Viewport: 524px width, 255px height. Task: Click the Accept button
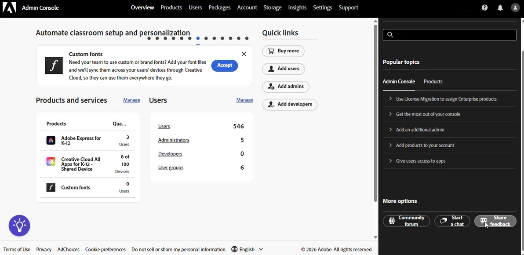pyautogui.click(x=225, y=66)
